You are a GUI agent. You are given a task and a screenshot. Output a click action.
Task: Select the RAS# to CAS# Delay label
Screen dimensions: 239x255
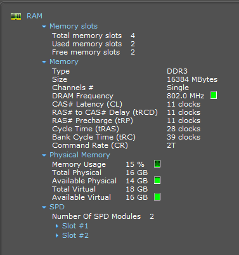point(105,112)
